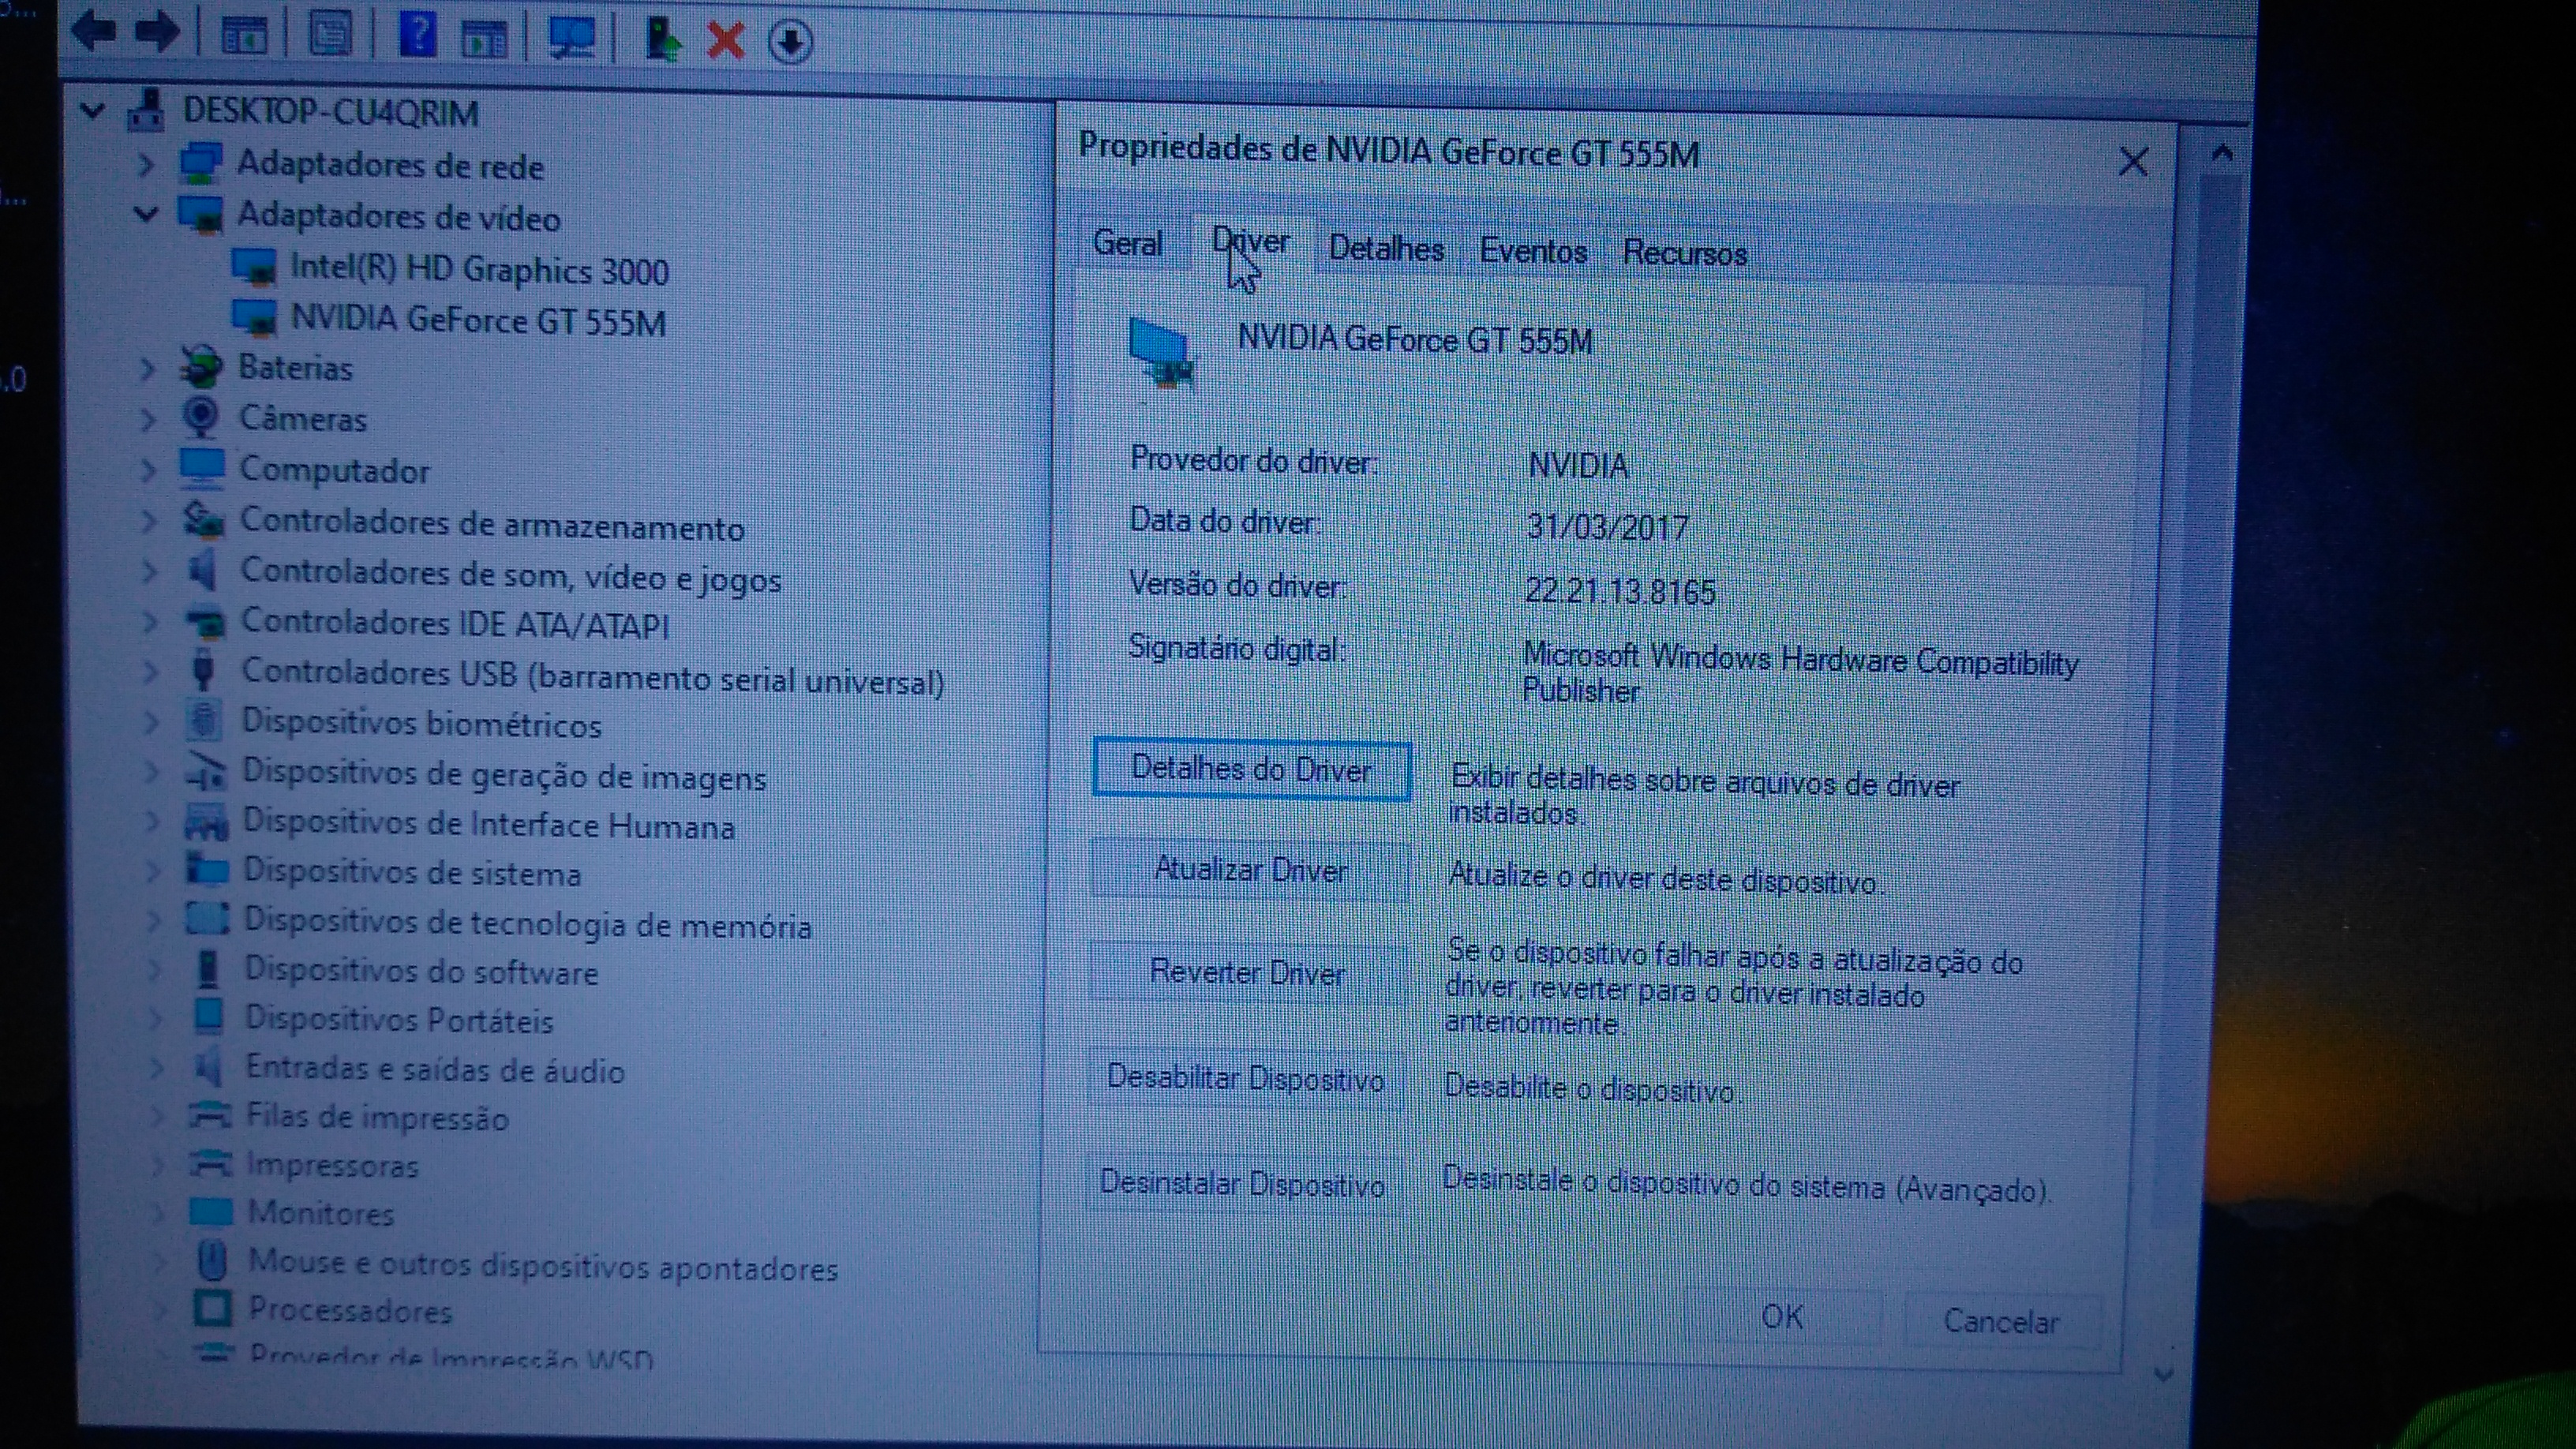Click the Controladores de armazenamento icon
2576x1449 pixels.
click(x=203, y=520)
